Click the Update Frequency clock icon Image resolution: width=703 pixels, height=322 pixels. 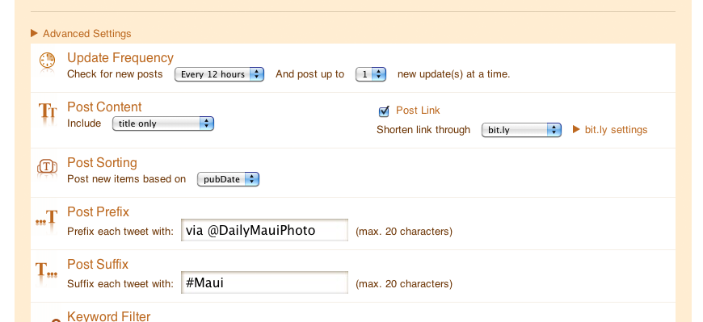pos(47,61)
